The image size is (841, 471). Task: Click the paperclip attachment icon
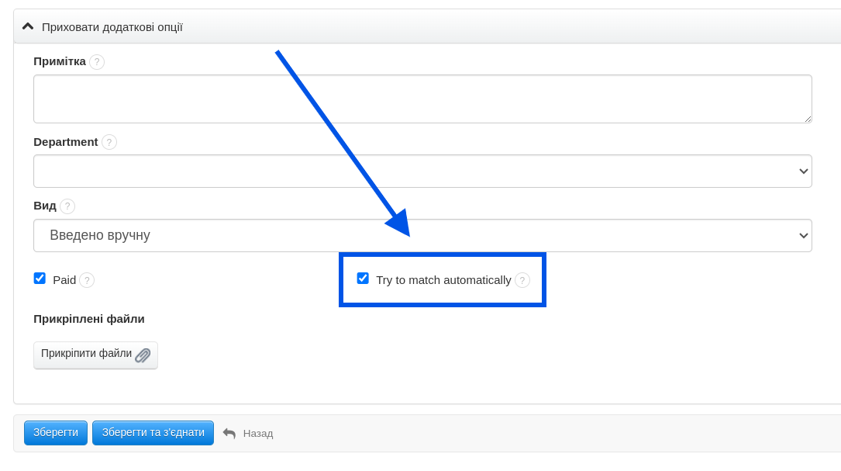tap(143, 355)
